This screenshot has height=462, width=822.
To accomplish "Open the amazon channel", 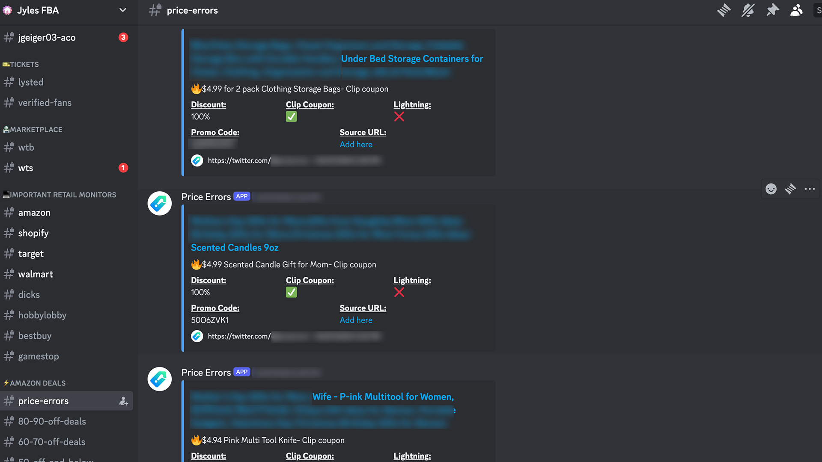I will click(x=34, y=213).
